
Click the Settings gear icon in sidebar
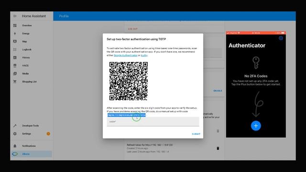click(x=15, y=134)
